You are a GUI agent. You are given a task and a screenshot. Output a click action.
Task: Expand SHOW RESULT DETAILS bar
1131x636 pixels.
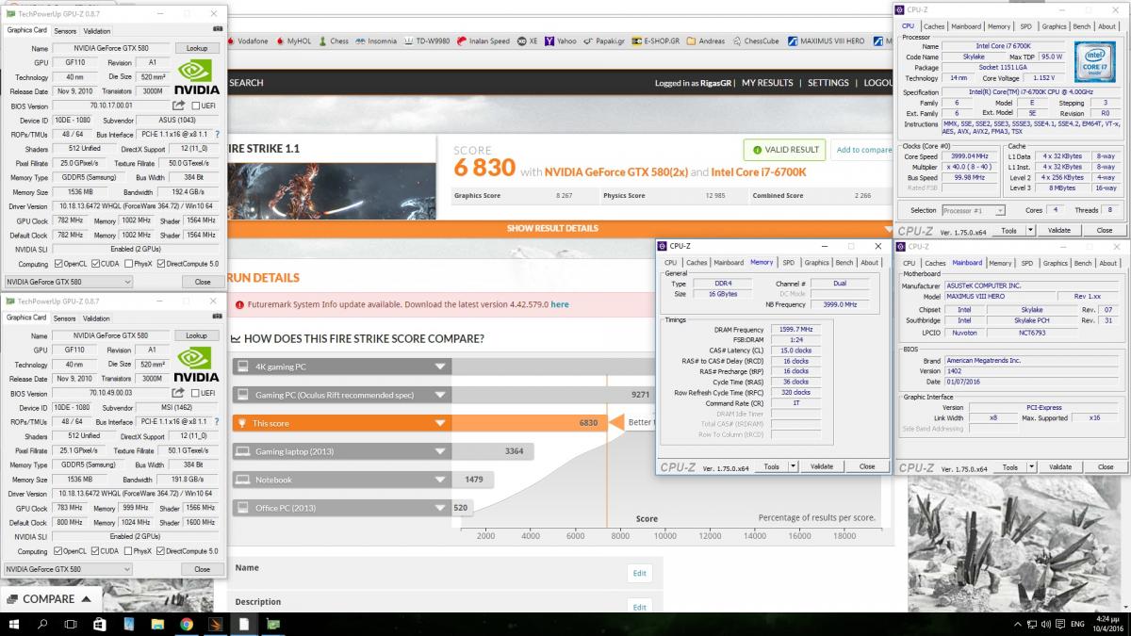click(x=552, y=228)
